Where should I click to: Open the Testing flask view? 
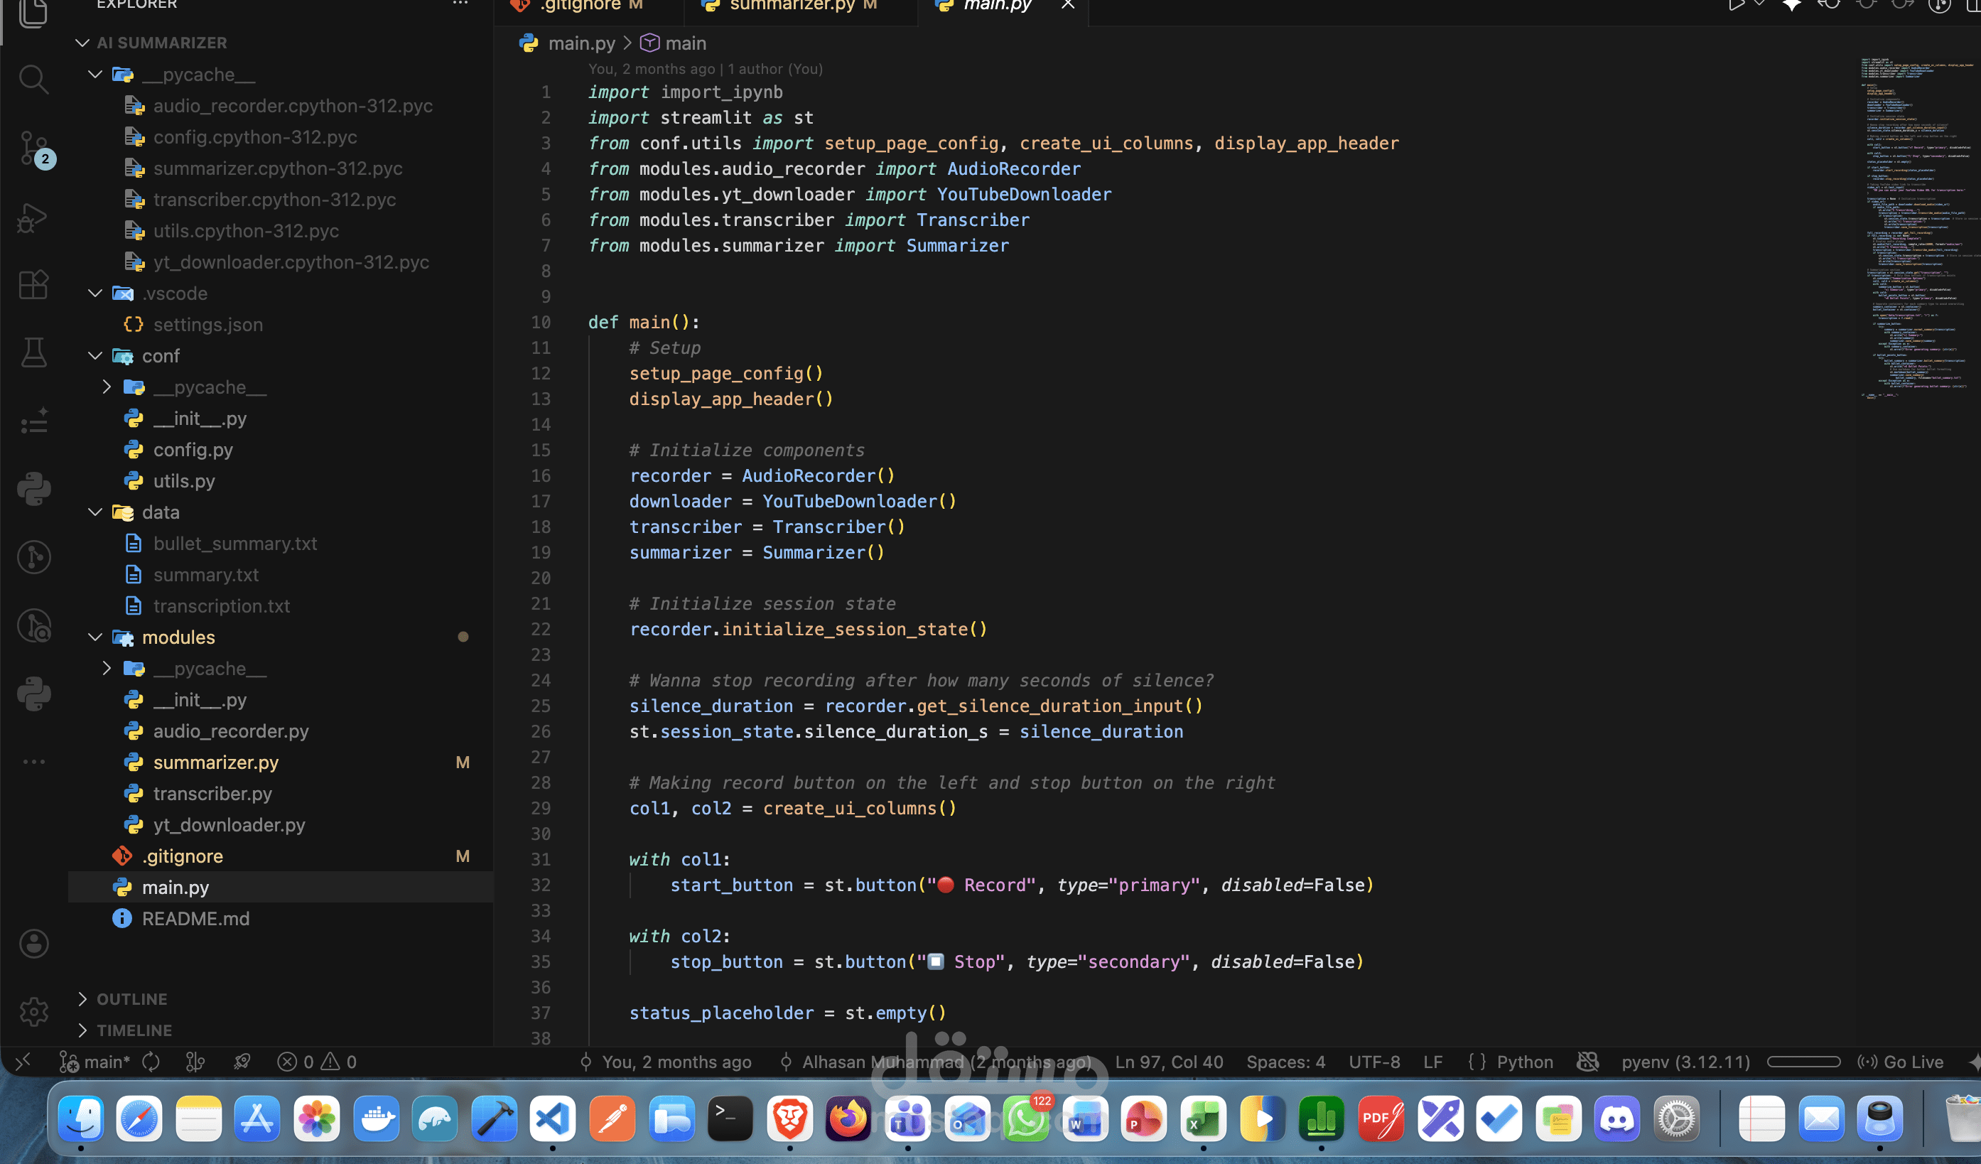(33, 353)
